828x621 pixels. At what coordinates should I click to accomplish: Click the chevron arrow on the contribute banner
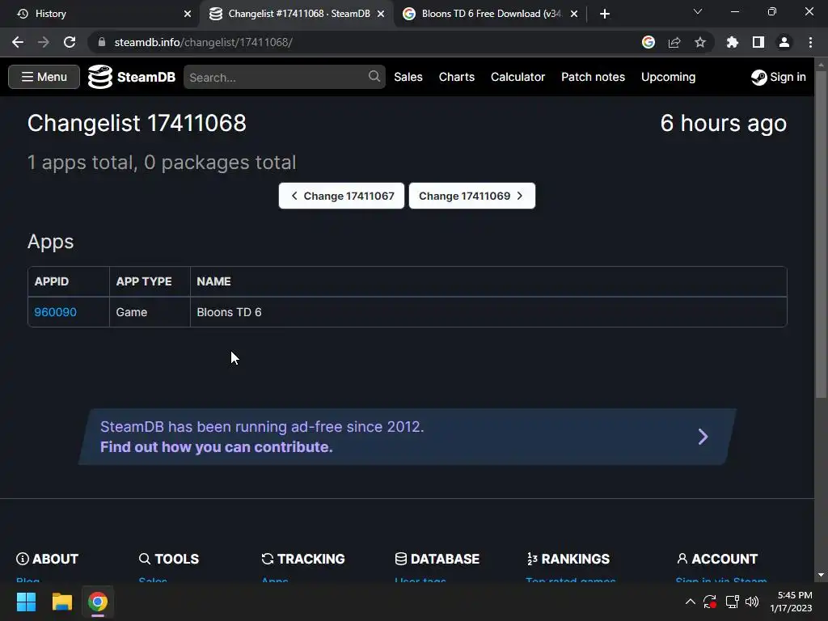(x=703, y=437)
